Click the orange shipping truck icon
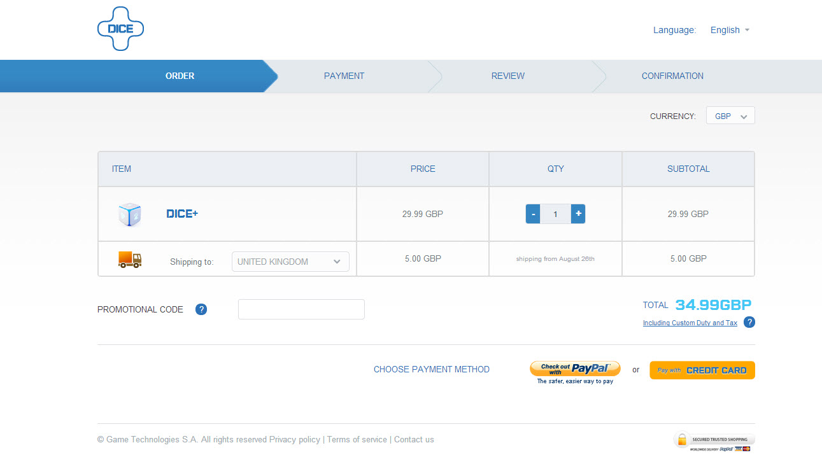This screenshot has width=822, height=471. 130,260
